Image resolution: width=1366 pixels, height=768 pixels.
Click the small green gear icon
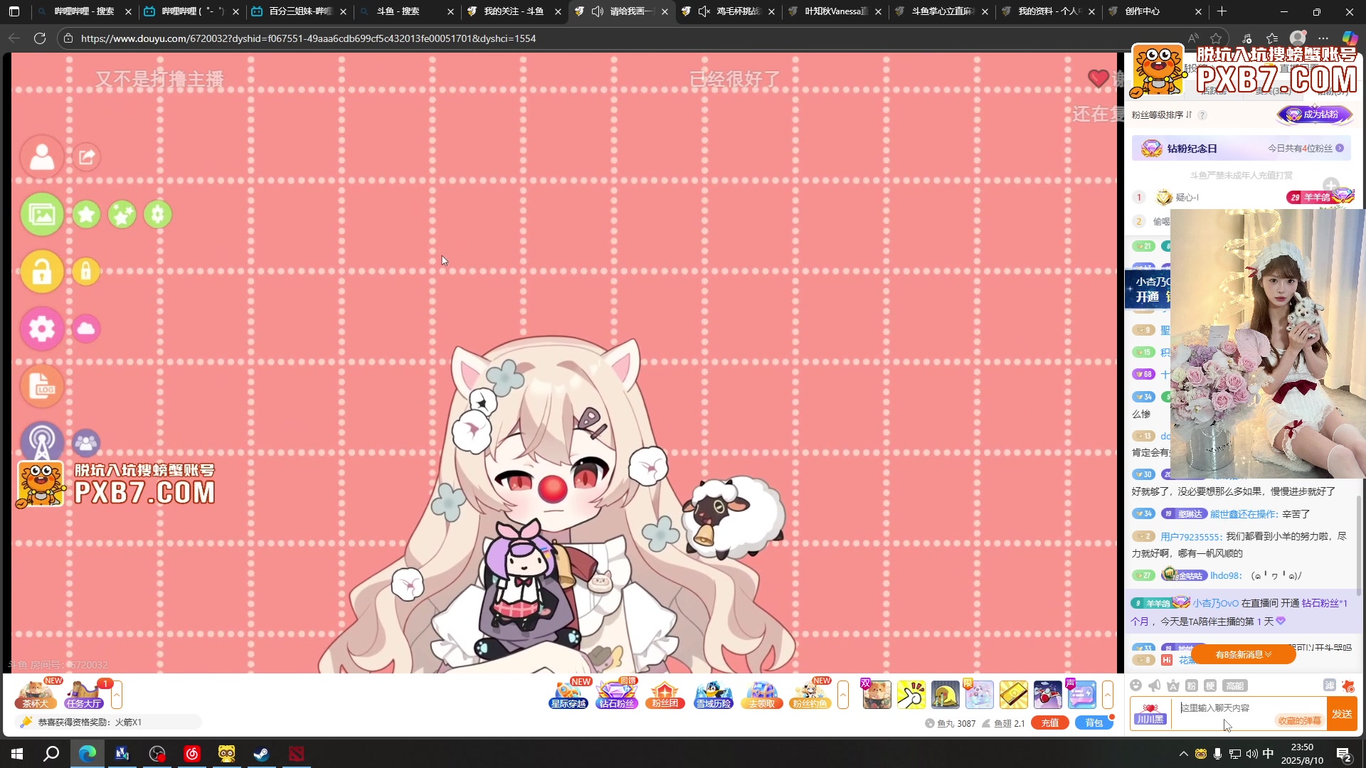(x=158, y=214)
